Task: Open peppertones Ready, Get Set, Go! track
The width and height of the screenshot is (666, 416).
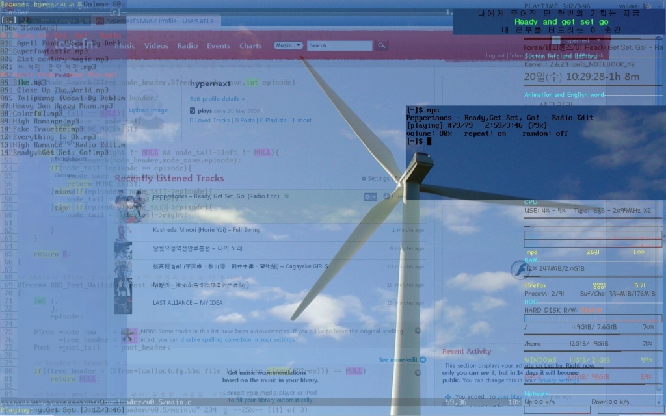Action: coord(216,196)
